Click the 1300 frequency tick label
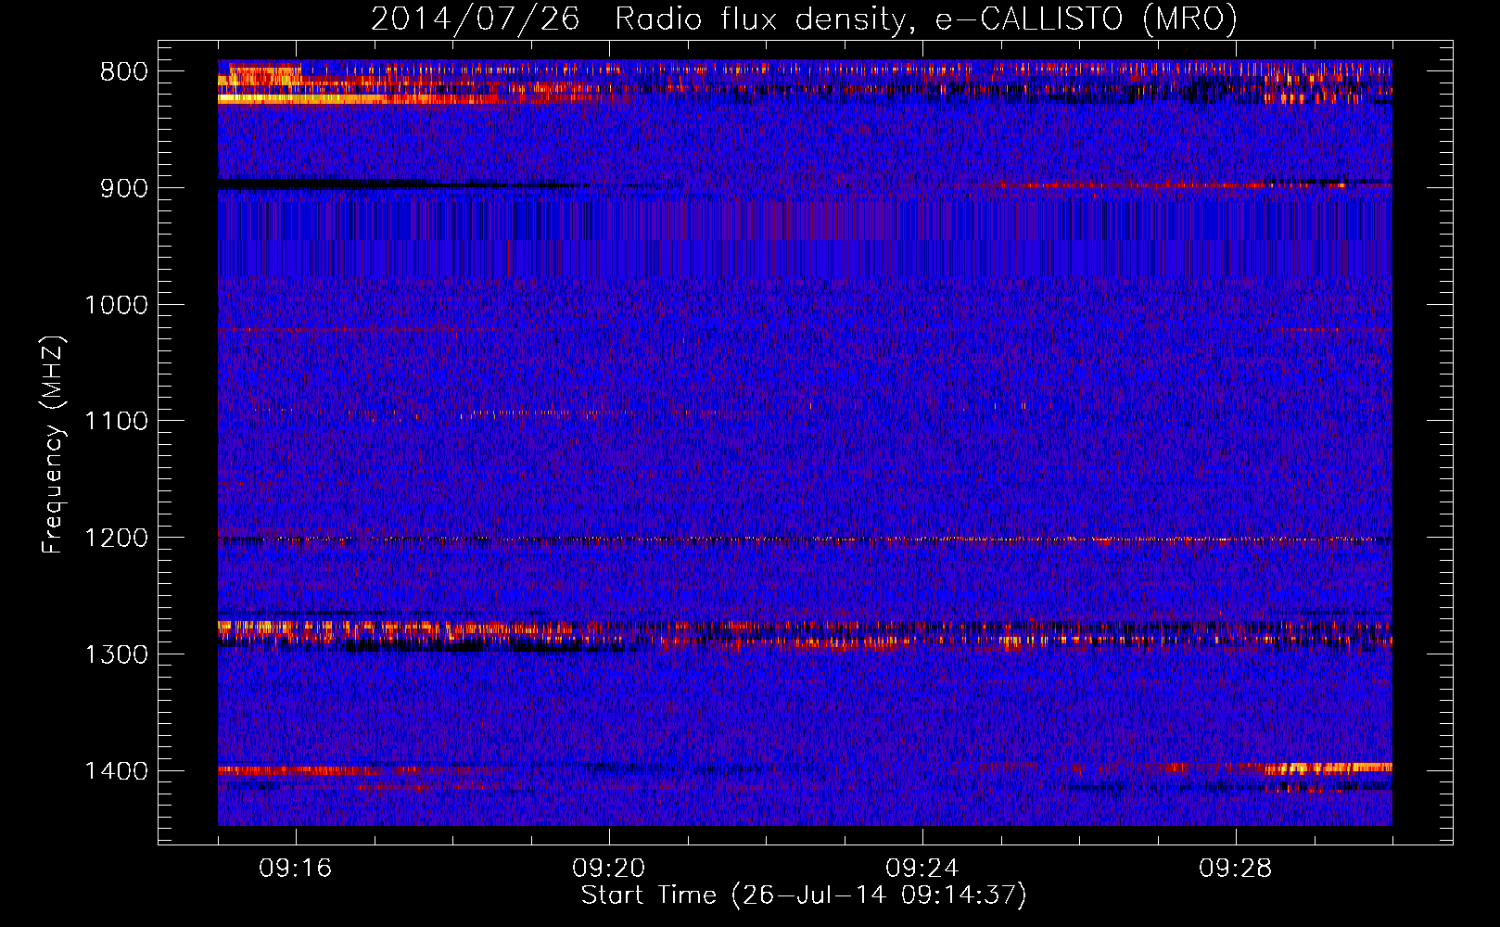Image resolution: width=1500 pixels, height=927 pixels. (x=116, y=655)
